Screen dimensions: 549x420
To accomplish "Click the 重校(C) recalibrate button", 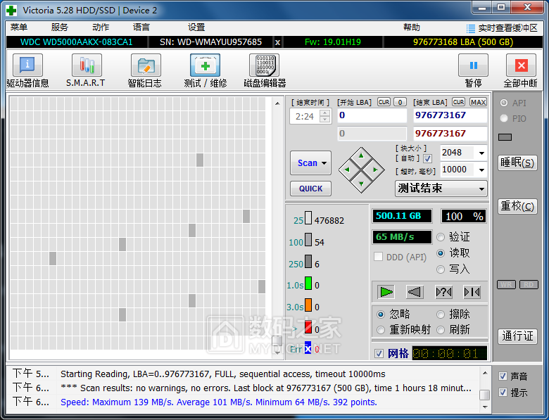I will [517, 206].
